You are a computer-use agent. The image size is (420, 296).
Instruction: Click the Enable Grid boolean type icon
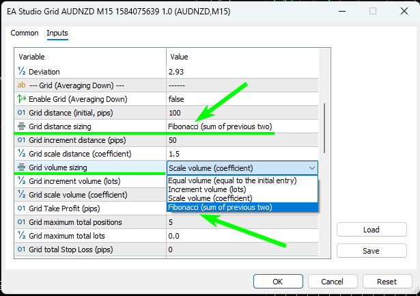tap(21, 99)
